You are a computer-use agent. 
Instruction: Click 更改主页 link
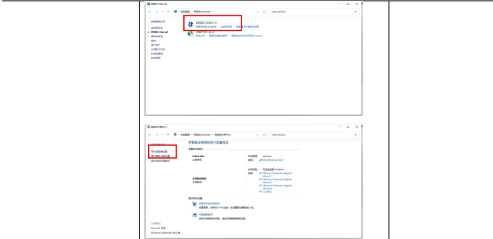pyautogui.click(x=200, y=36)
